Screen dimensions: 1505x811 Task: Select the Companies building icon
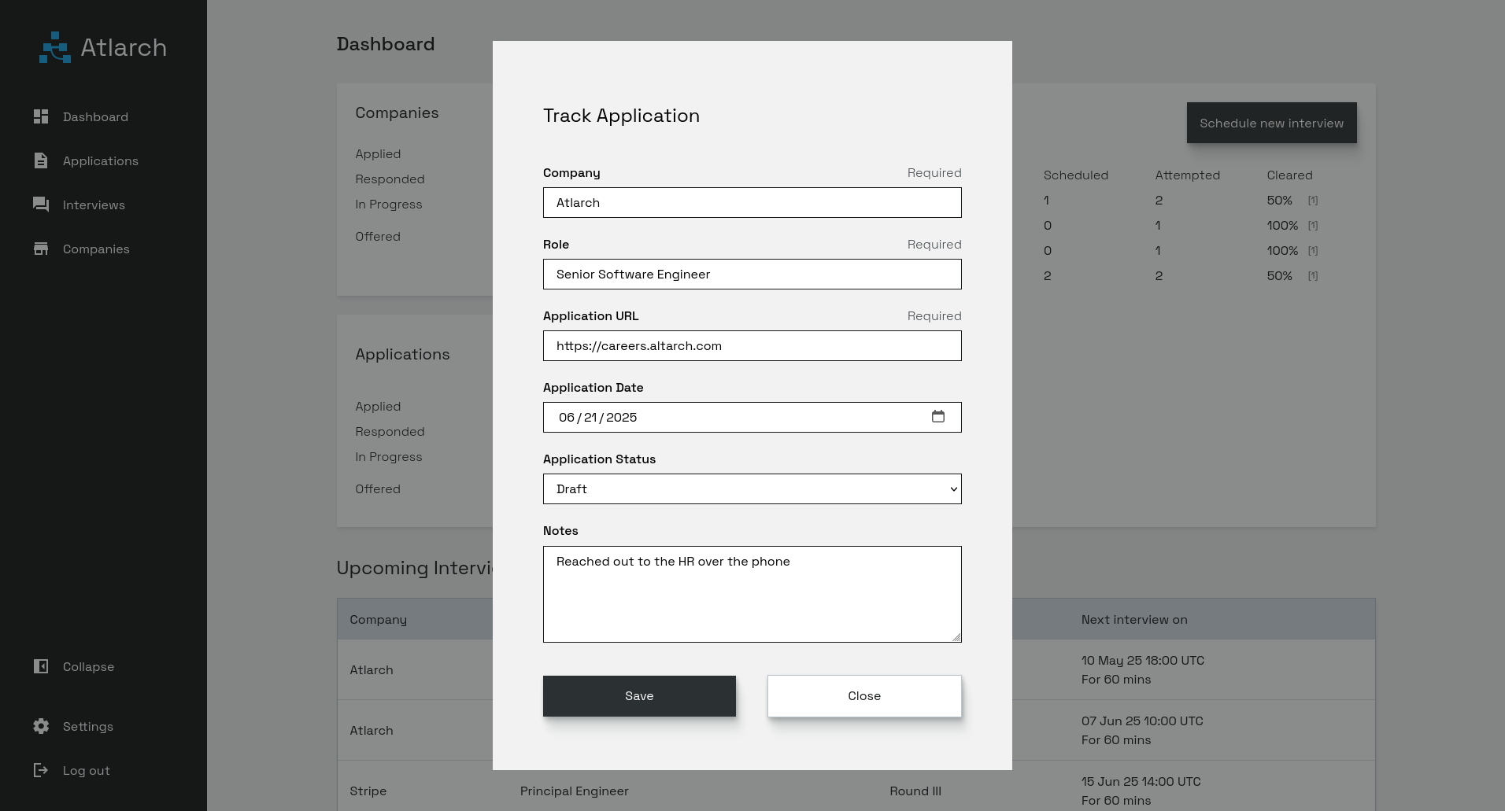pyautogui.click(x=41, y=249)
